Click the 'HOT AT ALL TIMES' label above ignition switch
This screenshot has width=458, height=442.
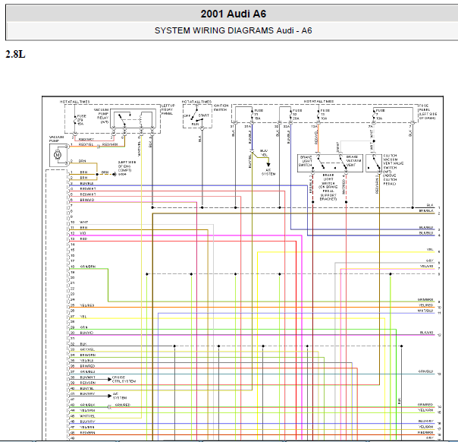196,102
